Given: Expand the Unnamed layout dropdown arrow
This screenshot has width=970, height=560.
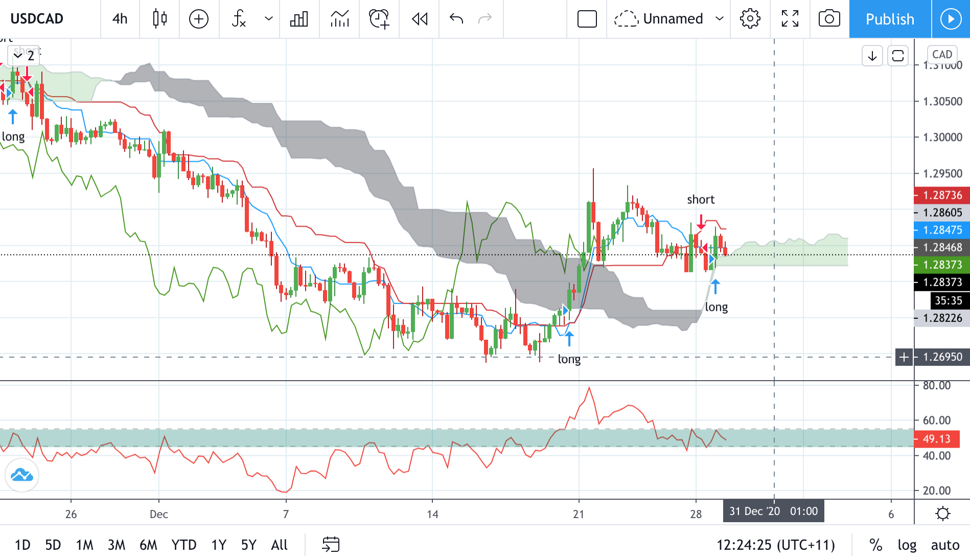Looking at the screenshot, I should point(720,19).
